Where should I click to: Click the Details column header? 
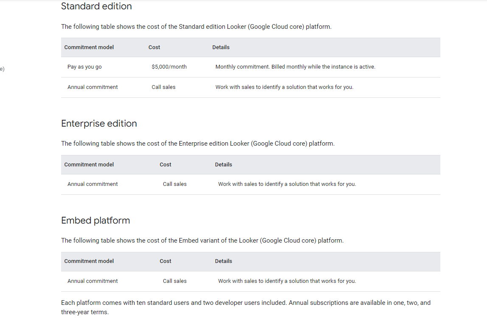pyautogui.click(x=221, y=47)
